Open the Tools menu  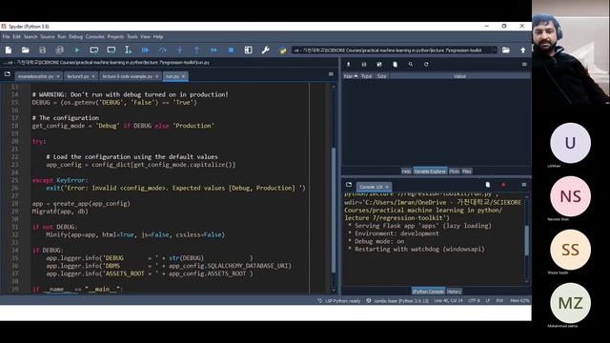[x=132, y=36]
